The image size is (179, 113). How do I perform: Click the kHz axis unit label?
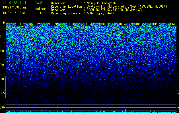tap(3, 23)
